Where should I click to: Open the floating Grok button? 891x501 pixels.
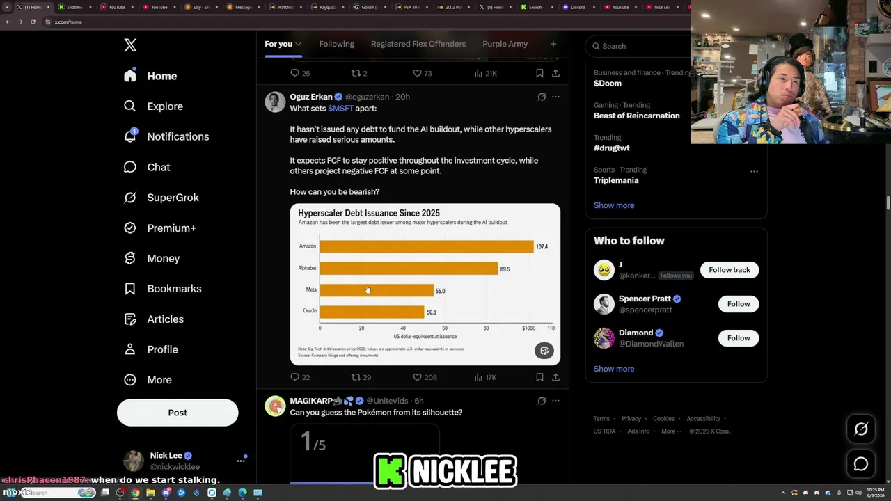861,429
